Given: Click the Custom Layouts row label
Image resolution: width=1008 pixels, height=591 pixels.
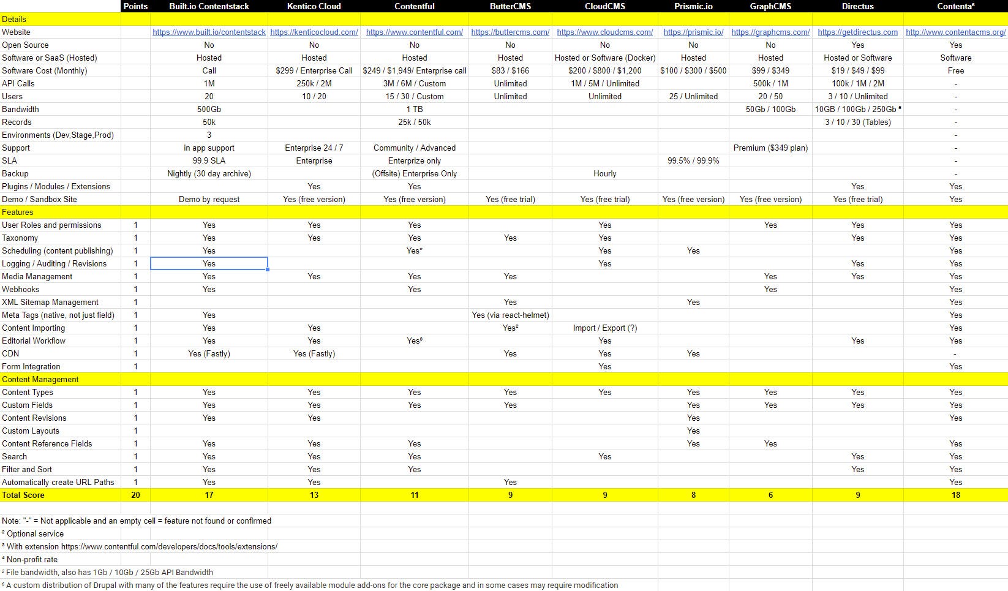Looking at the screenshot, I should click(x=31, y=431).
